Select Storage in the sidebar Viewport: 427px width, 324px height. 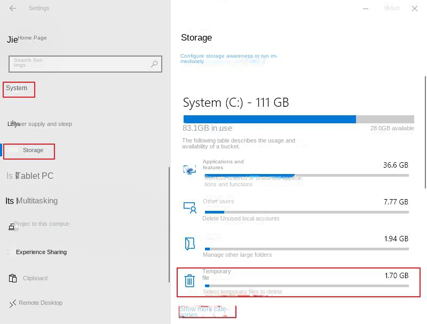[33, 151]
